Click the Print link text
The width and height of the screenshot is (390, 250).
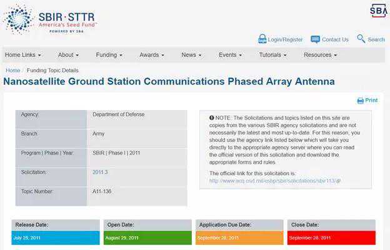[371, 100]
